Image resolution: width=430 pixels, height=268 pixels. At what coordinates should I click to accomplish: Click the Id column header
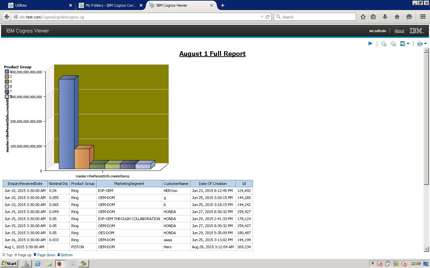coord(244,184)
